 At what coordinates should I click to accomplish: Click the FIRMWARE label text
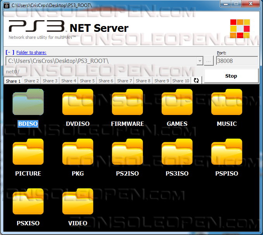click(x=127, y=124)
